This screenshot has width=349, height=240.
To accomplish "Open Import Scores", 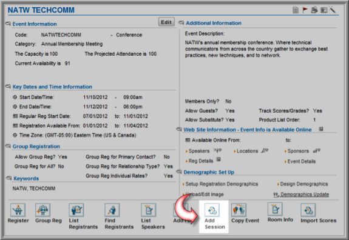I will coord(308,210).
